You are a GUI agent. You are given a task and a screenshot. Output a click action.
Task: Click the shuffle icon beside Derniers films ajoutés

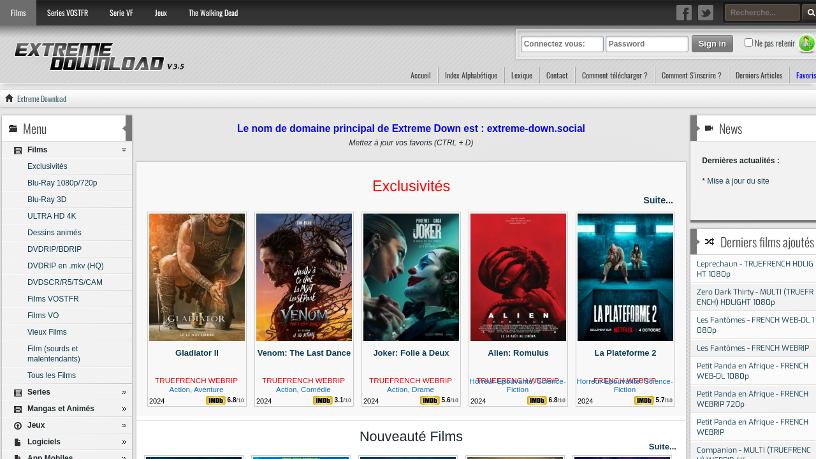click(709, 242)
